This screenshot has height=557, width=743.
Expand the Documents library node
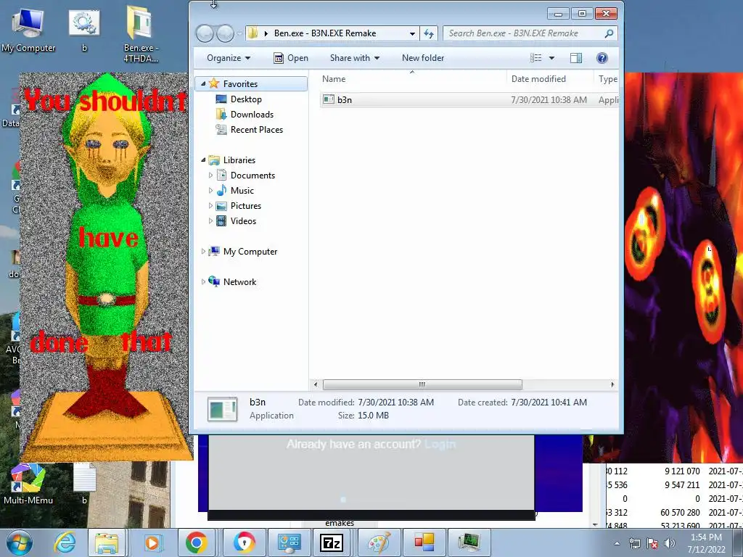211,176
